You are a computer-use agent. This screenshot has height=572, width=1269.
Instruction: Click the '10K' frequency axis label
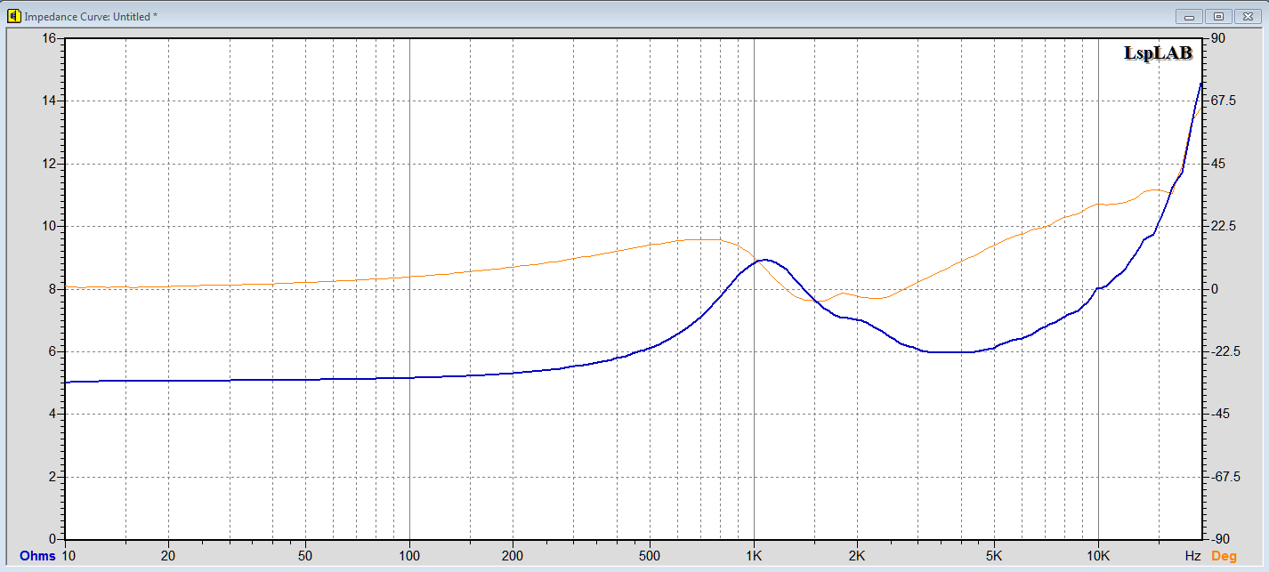1098,556
